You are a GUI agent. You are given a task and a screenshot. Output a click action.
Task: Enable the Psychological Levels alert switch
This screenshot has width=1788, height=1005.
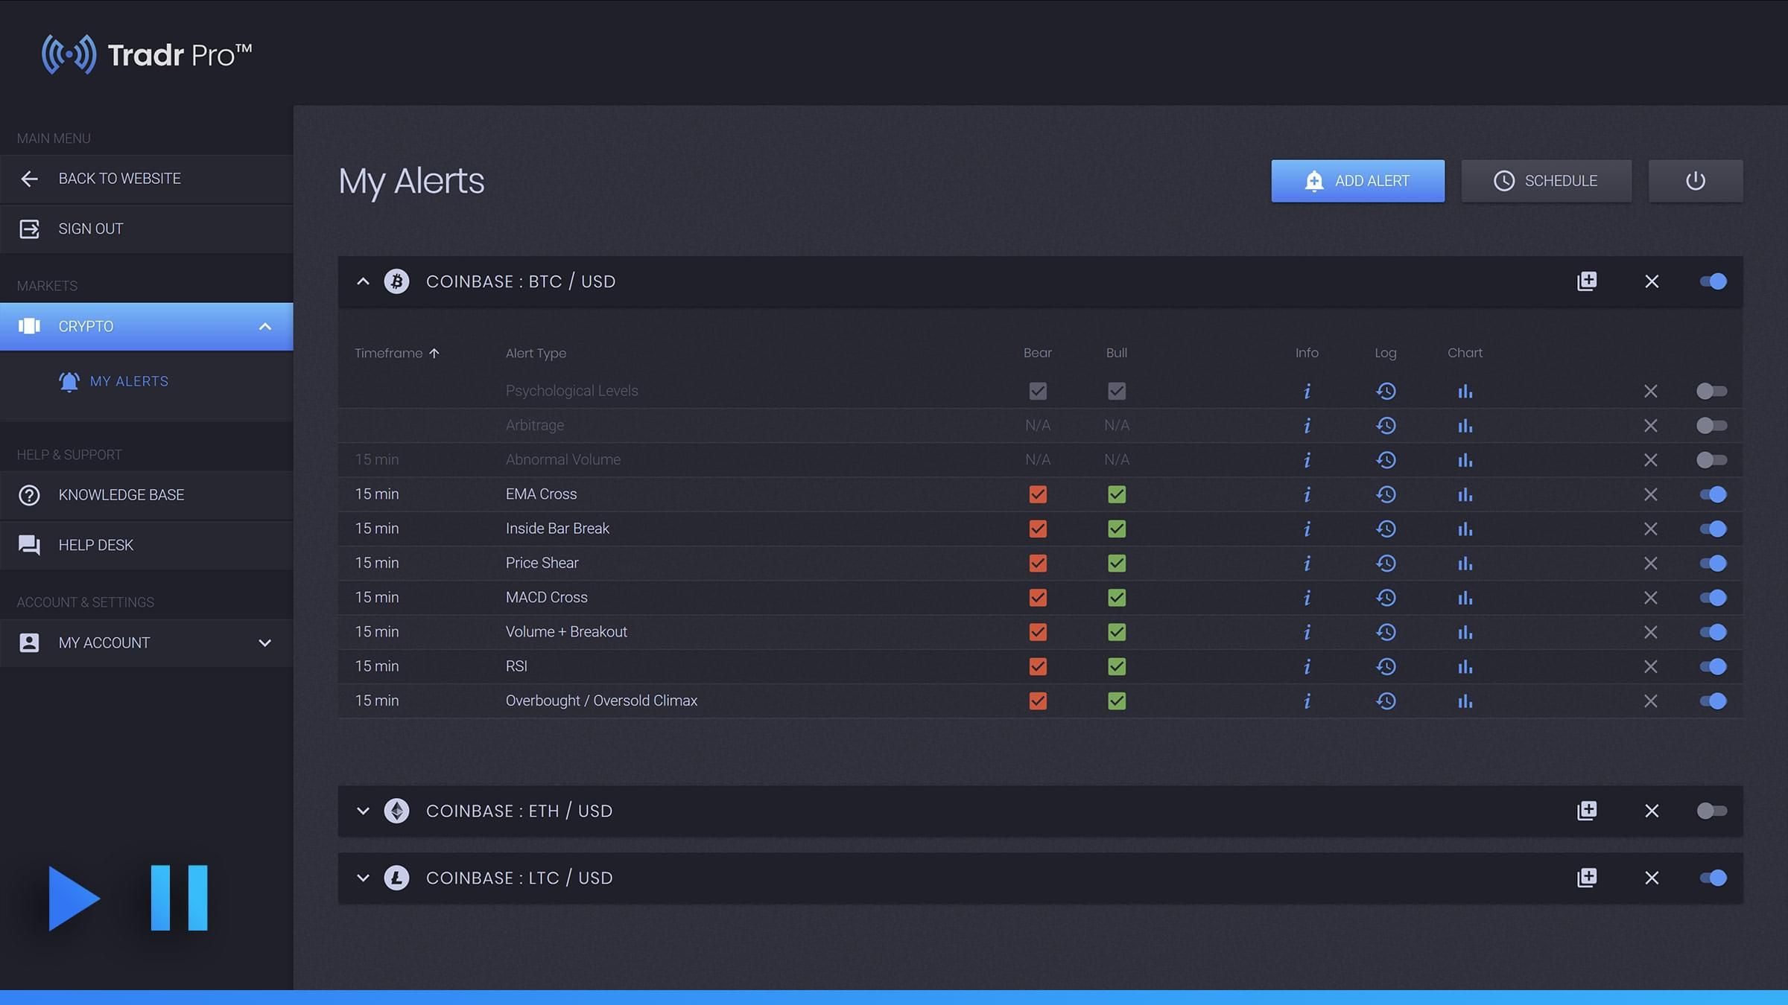[x=1711, y=391]
